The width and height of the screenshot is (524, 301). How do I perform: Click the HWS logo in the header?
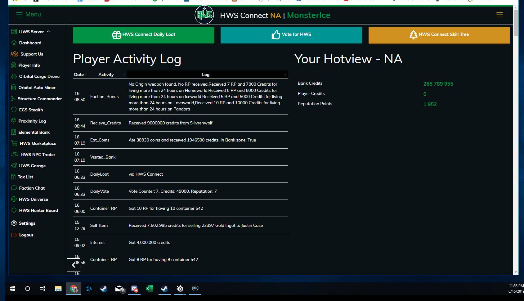204,15
